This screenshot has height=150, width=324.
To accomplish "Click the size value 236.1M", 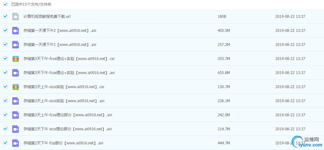I will click(224, 101).
